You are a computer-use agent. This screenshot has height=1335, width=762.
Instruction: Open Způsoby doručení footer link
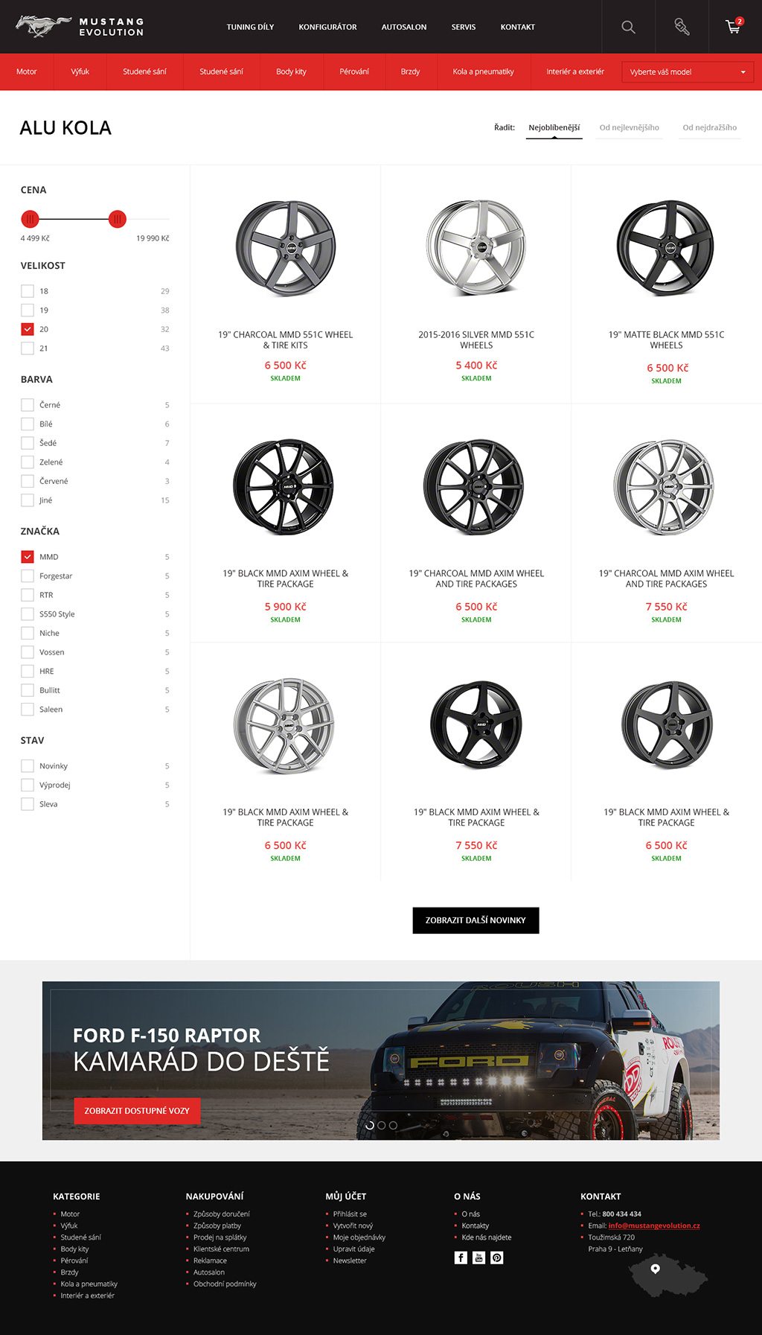[222, 1214]
